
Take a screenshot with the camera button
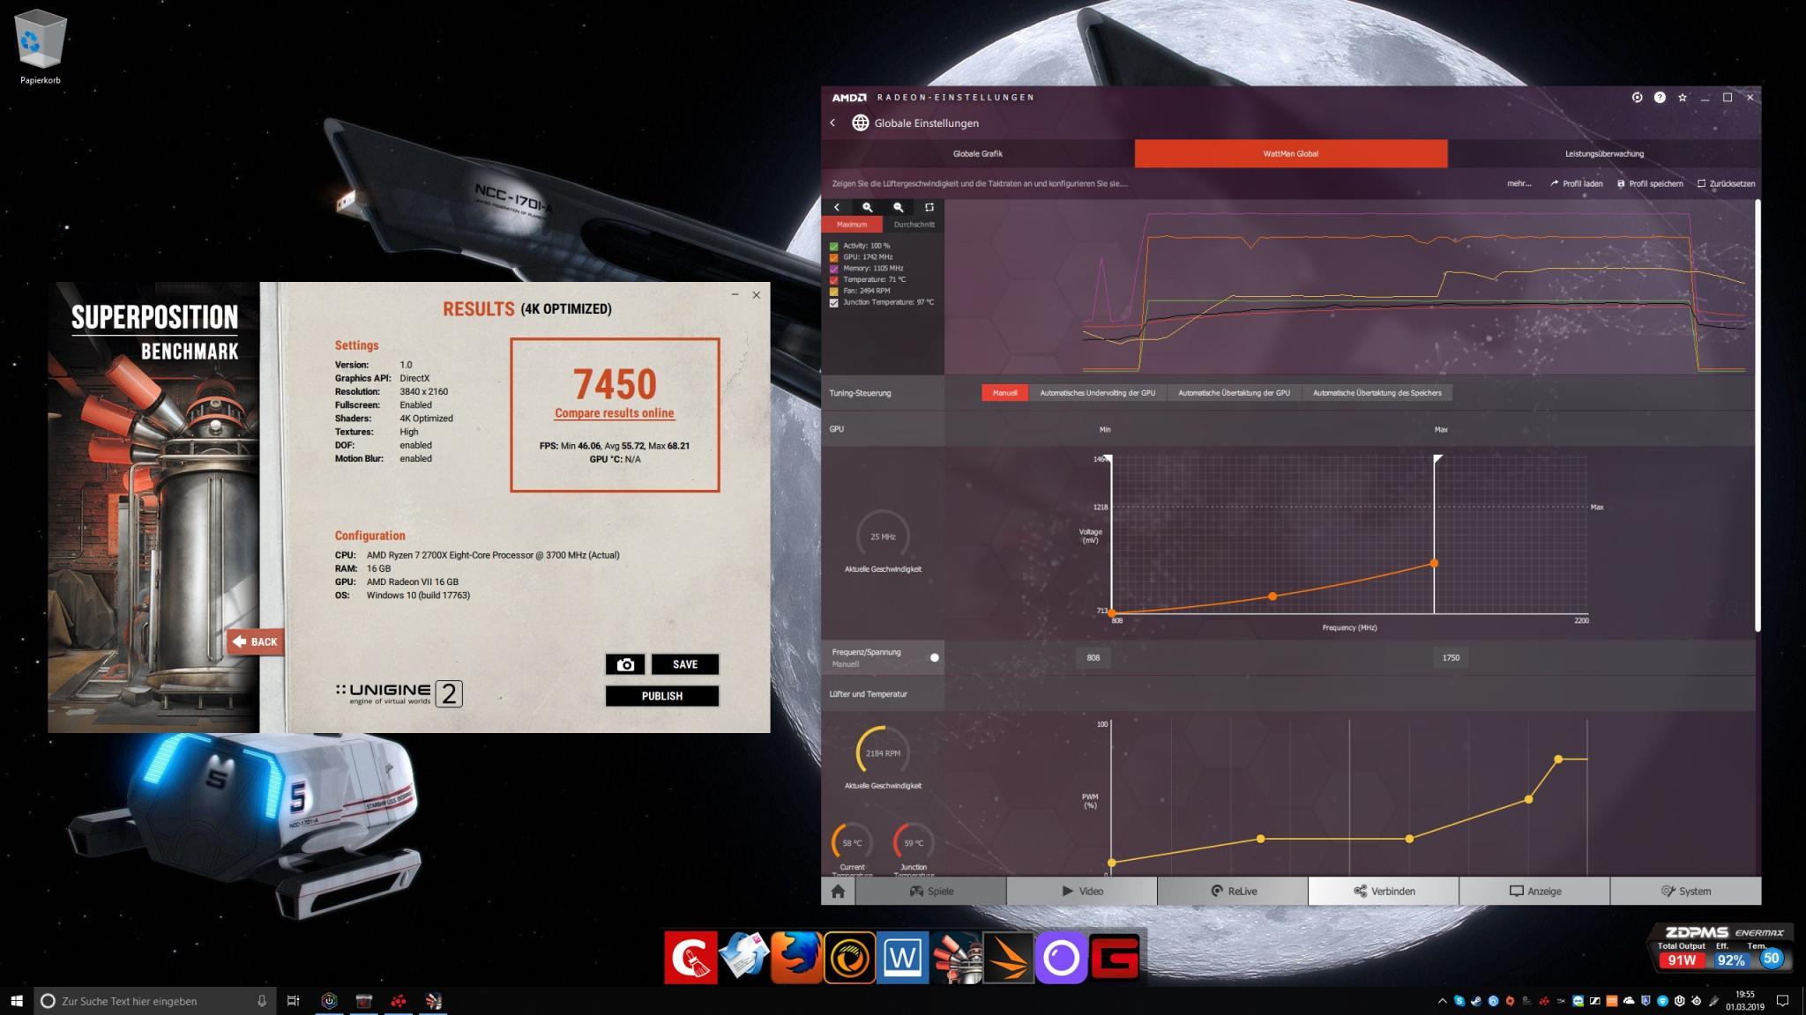[x=625, y=664]
